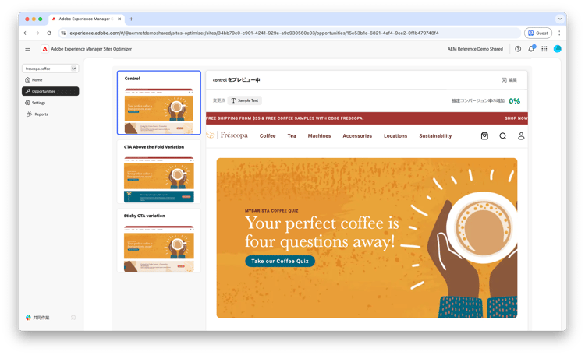Screen dimensions: 585x355
Task: Open the hamburger navigation menu
Action: pyautogui.click(x=27, y=49)
